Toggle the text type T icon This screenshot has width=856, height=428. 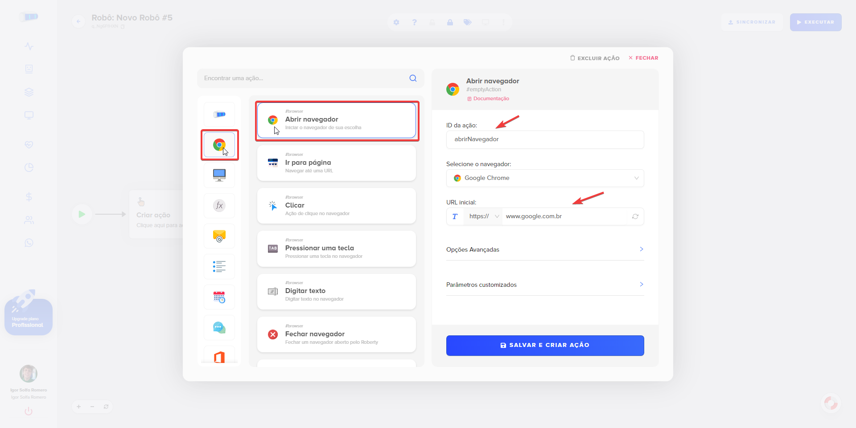tap(455, 216)
